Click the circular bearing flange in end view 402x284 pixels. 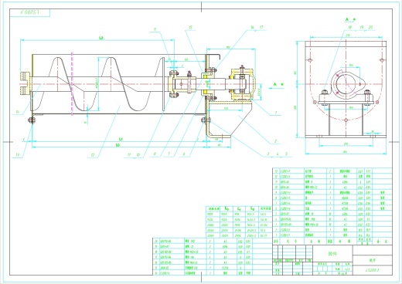point(346,84)
